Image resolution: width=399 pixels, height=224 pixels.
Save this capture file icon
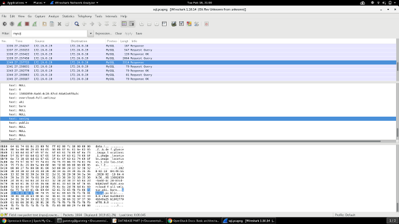(52, 24)
